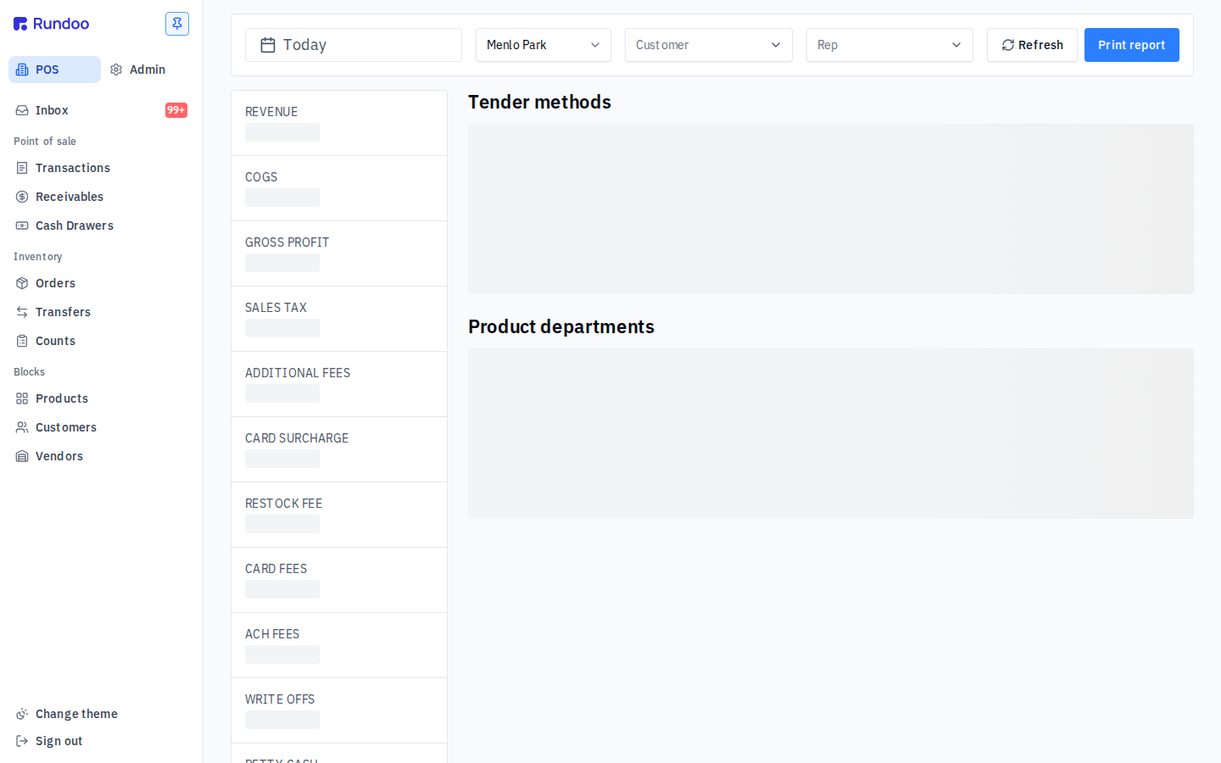1221x763 pixels.
Task: Click the Inbox tray icon
Action: (x=22, y=110)
